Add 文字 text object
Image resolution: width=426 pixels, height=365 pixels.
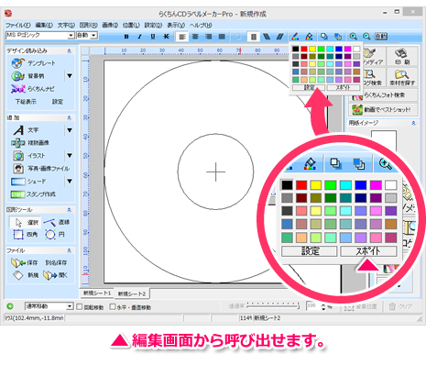[26, 130]
